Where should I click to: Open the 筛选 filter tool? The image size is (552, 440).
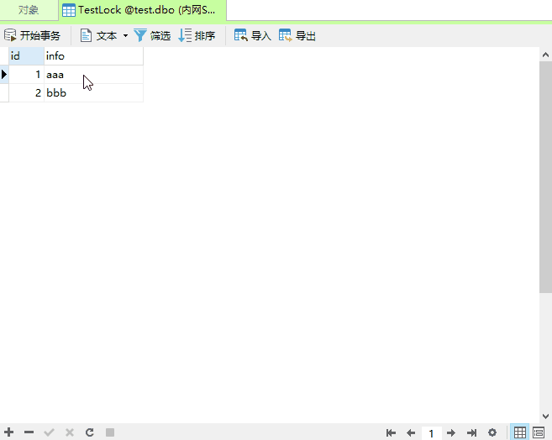[x=152, y=35]
